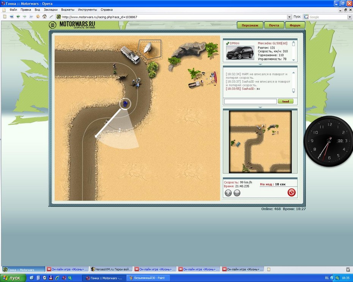353x282 pixels.
Task: Open the Справка menu
Action: pyautogui.click(x=107, y=10)
